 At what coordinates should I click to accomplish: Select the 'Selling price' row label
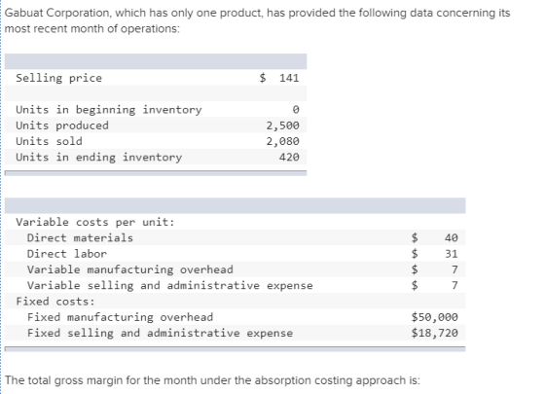(58, 78)
